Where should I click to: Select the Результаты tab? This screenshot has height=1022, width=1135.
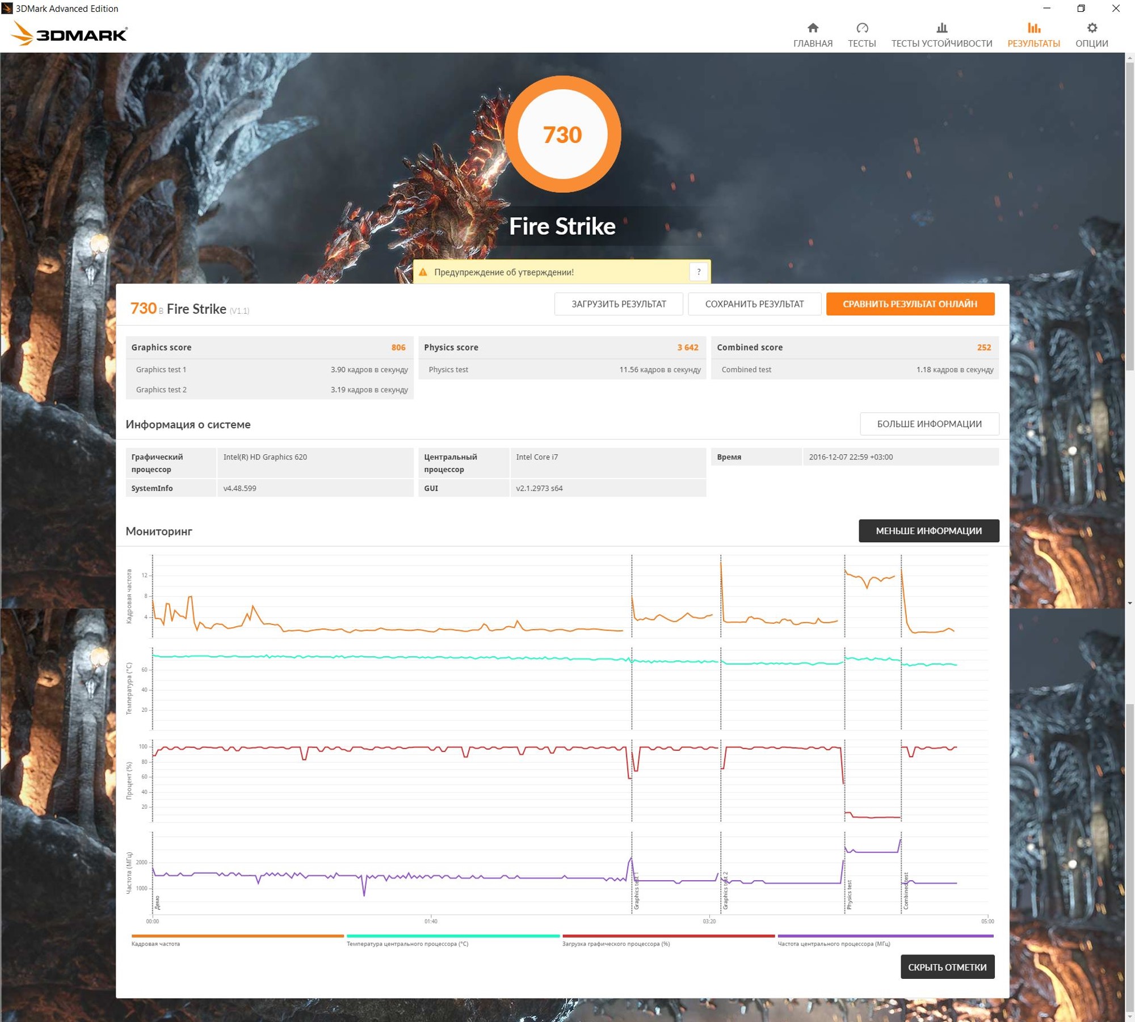(x=1033, y=35)
